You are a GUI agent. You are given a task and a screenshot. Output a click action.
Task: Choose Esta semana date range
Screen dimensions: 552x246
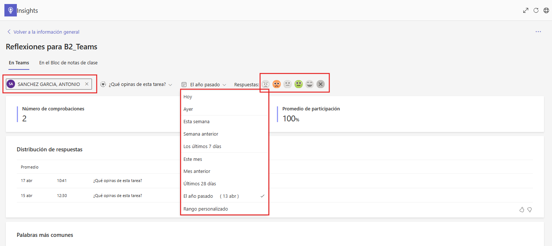[225, 121]
